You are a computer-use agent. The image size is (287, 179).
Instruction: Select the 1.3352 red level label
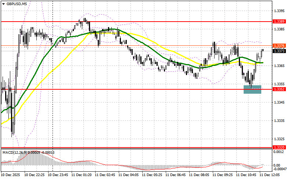point(279,89)
